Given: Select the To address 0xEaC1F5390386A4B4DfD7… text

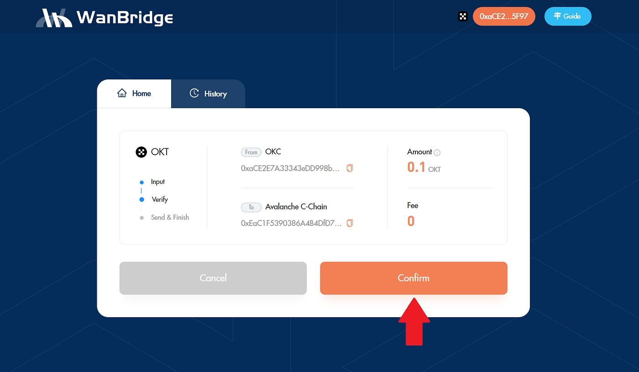Looking at the screenshot, I should click(x=291, y=223).
